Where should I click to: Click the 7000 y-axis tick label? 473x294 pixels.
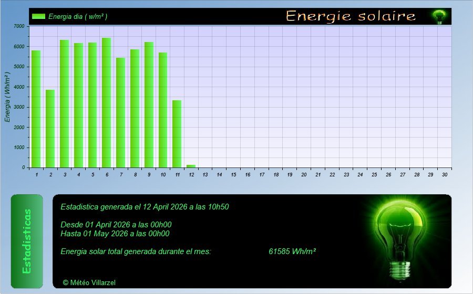[18, 26]
